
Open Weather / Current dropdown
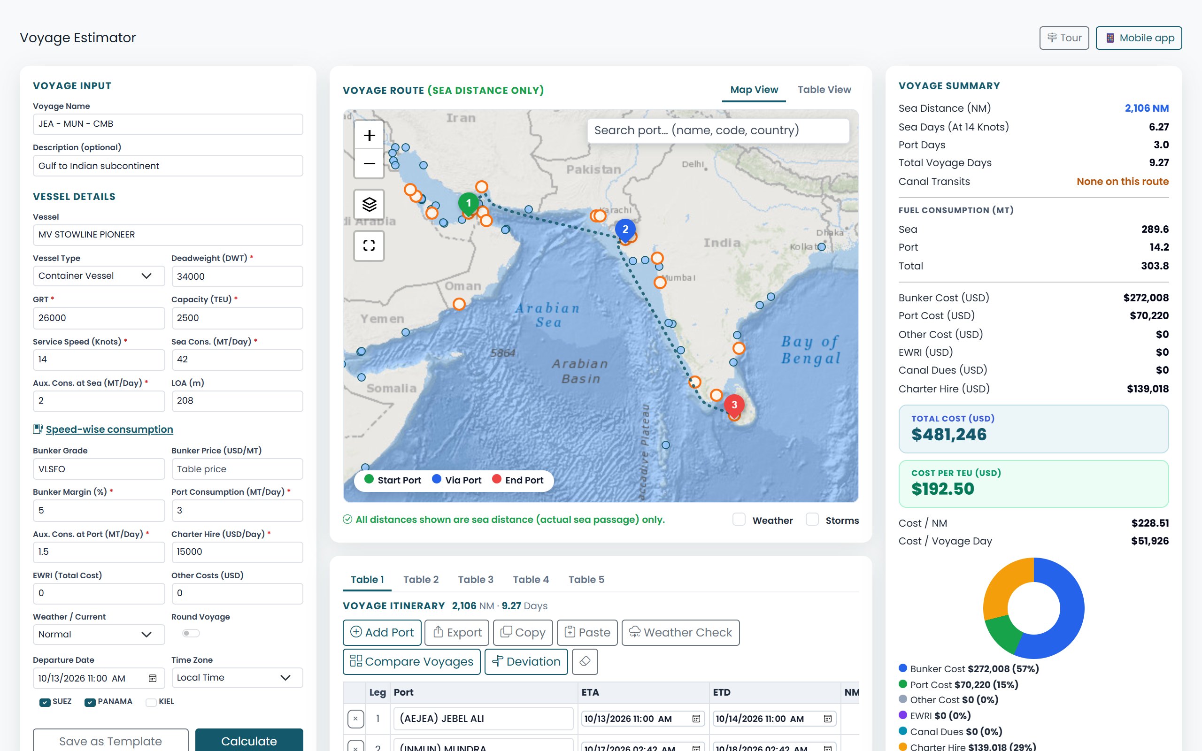point(98,635)
